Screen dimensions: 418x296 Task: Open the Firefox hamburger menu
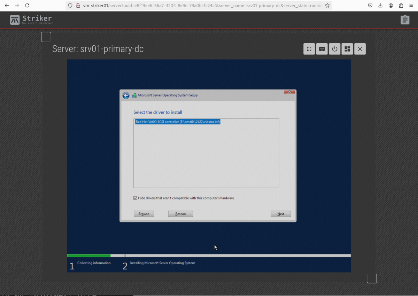click(411, 6)
